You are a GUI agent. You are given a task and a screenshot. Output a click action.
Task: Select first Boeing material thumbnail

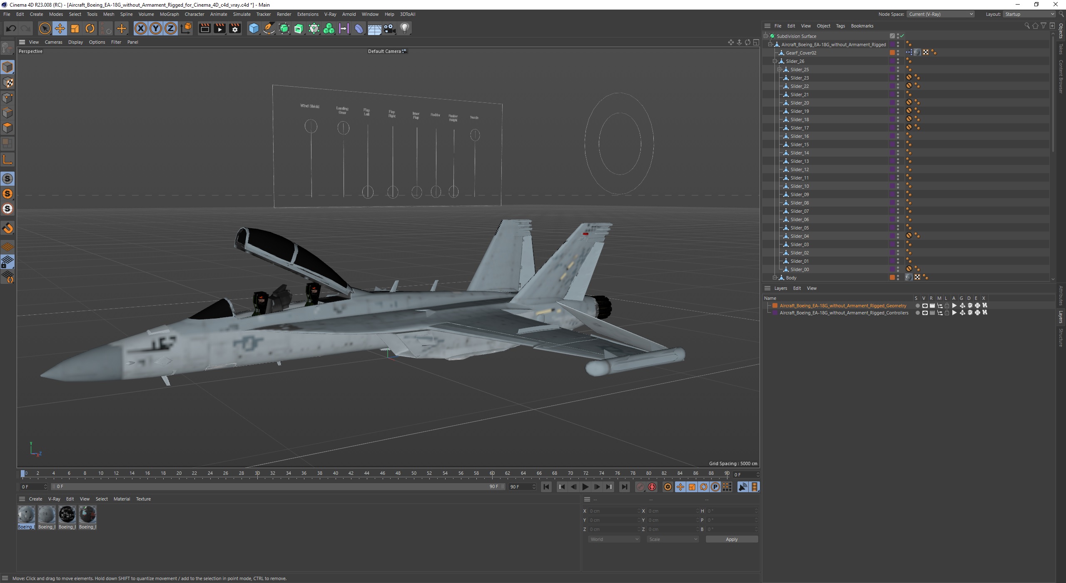[26, 515]
